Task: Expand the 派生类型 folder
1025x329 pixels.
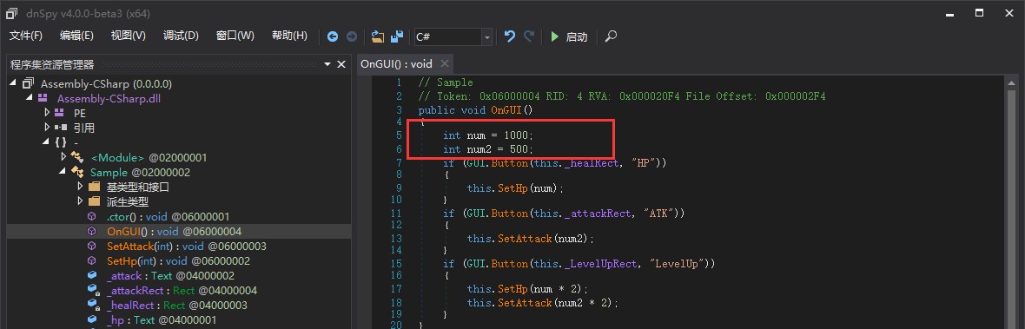Action: (81, 201)
